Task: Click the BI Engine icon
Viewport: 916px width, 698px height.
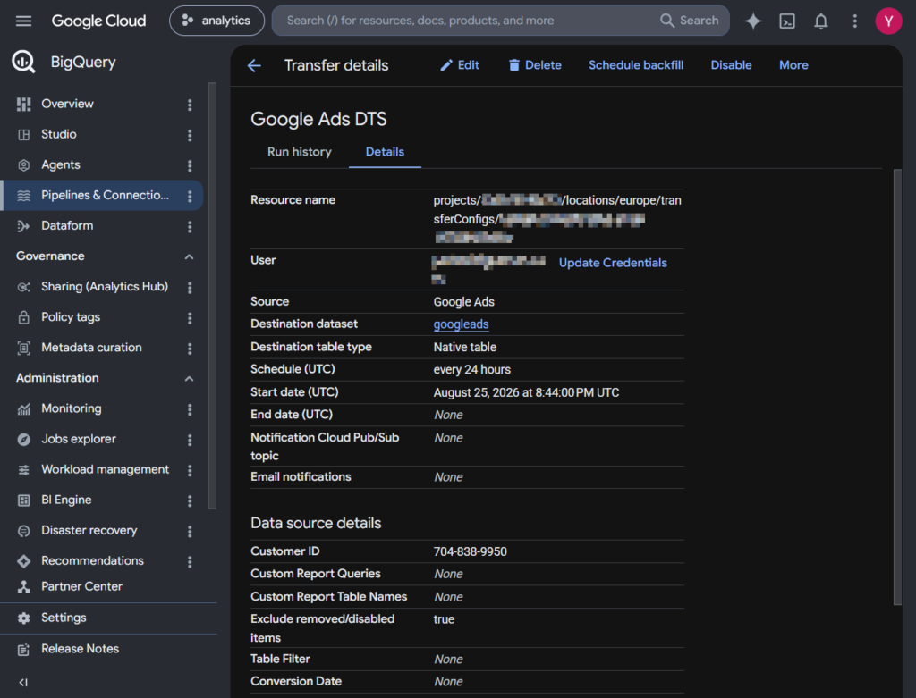Action: click(x=24, y=500)
